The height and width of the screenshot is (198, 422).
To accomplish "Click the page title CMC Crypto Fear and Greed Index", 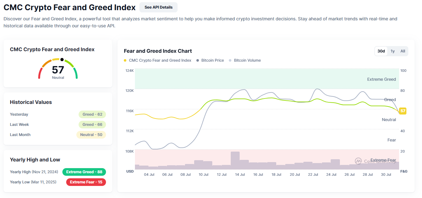I will [70, 7].
